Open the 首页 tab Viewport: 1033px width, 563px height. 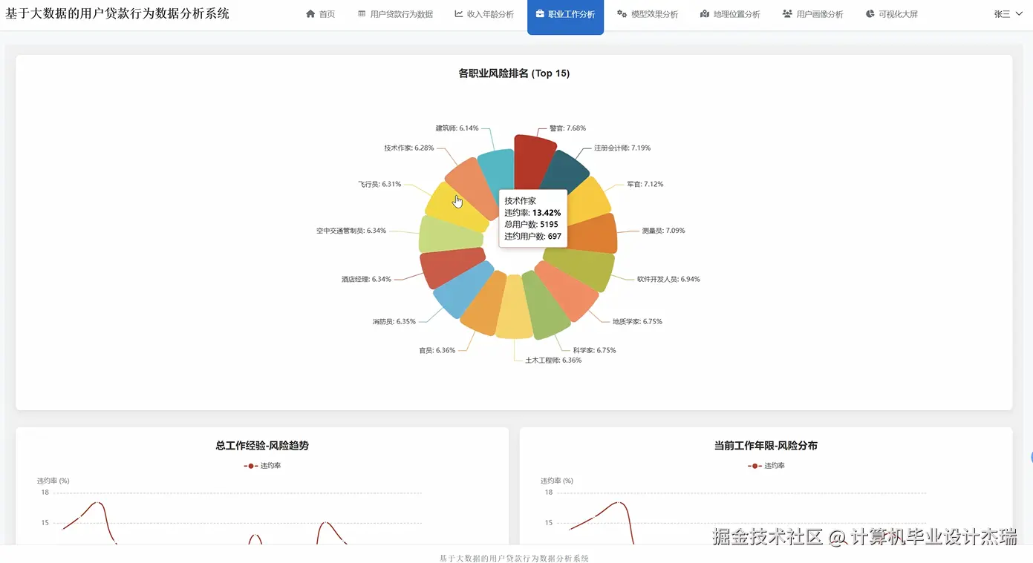tap(320, 14)
